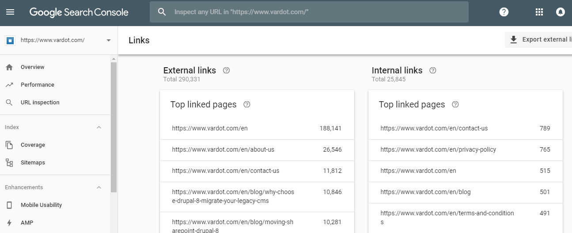Select https://www.vardot.com/ property name
The image size is (572, 233).
pos(53,40)
